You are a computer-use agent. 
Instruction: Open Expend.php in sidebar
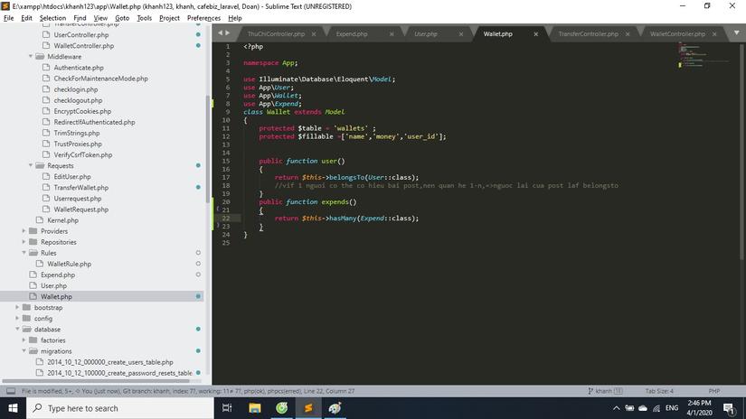(x=58, y=275)
